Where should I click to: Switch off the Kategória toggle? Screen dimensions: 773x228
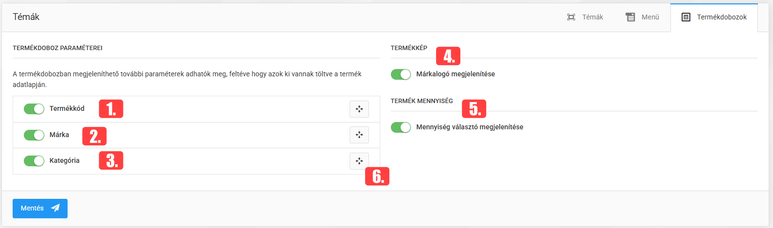[34, 161]
